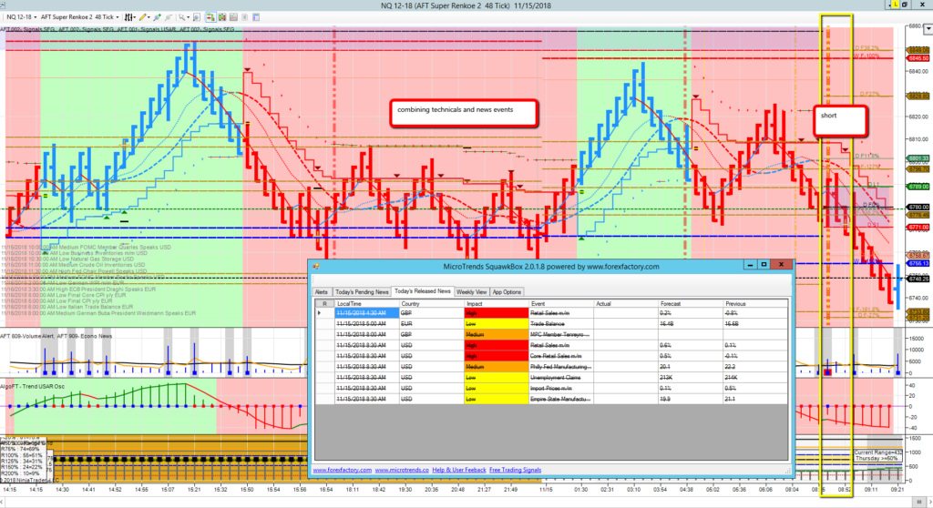Click the Empire State Manufactu event cell
This screenshot has width=933, height=508.
click(561, 399)
